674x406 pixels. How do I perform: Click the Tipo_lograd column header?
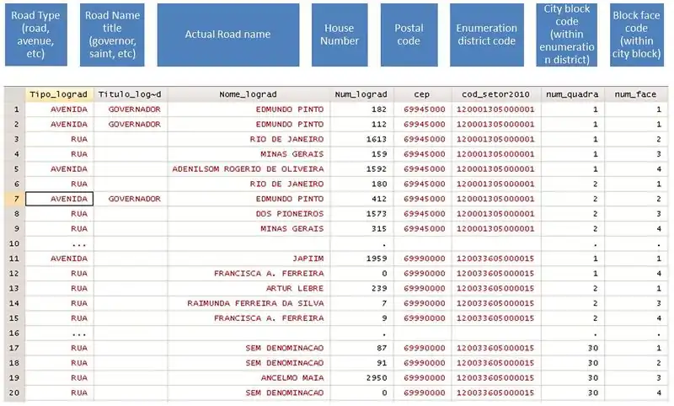click(58, 94)
